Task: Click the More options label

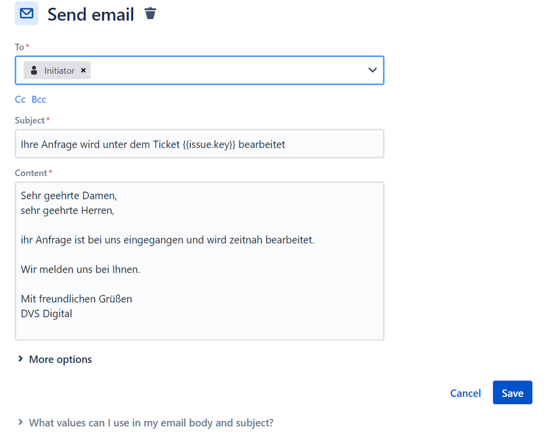Action: coord(60,359)
